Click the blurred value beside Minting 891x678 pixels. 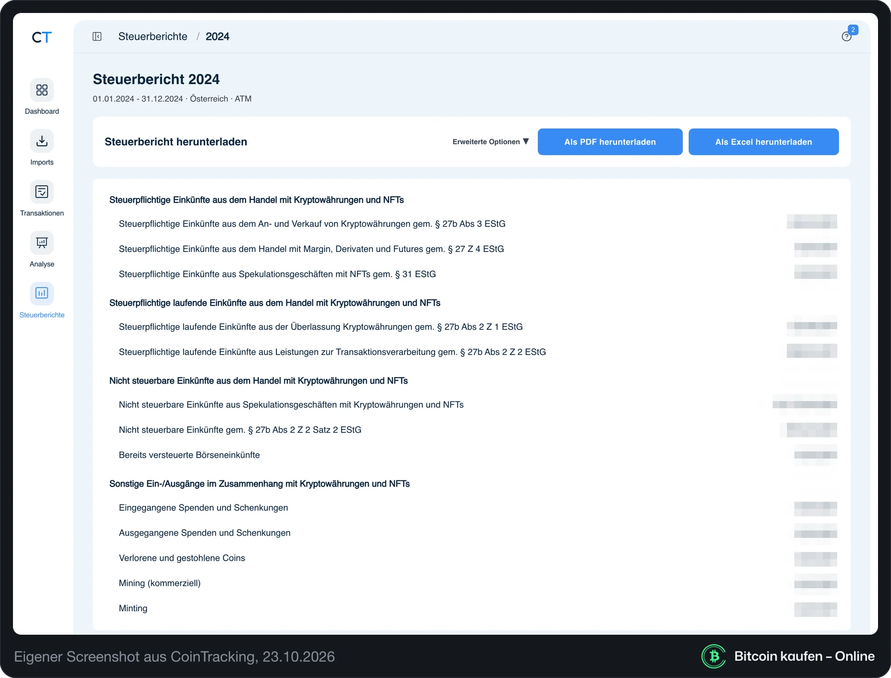pyautogui.click(x=816, y=609)
